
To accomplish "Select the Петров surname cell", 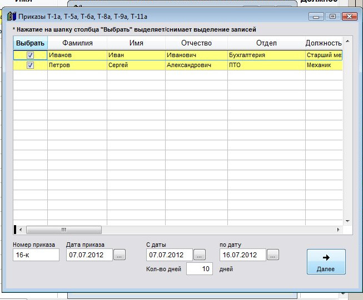I will pos(77,65).
